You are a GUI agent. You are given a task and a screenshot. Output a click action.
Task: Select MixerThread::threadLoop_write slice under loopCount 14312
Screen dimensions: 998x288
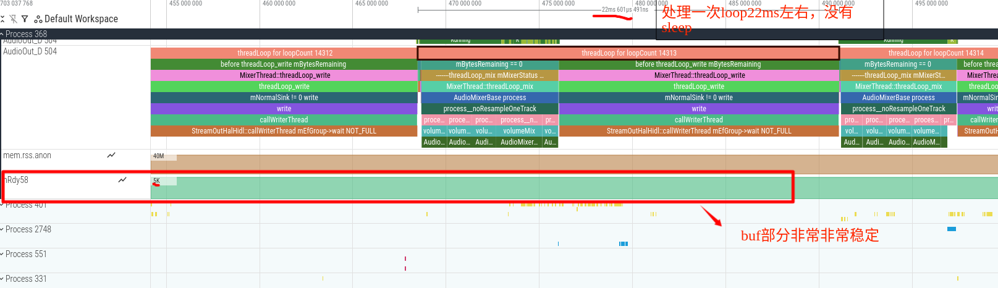tap(284, 75)
